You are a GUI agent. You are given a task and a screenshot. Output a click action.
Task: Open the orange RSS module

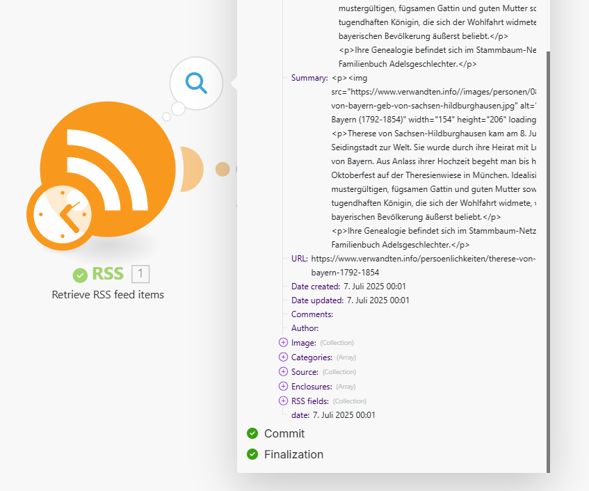point(108,169)
